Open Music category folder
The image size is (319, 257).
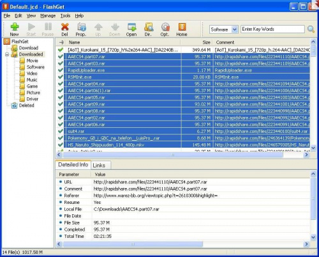32,80
